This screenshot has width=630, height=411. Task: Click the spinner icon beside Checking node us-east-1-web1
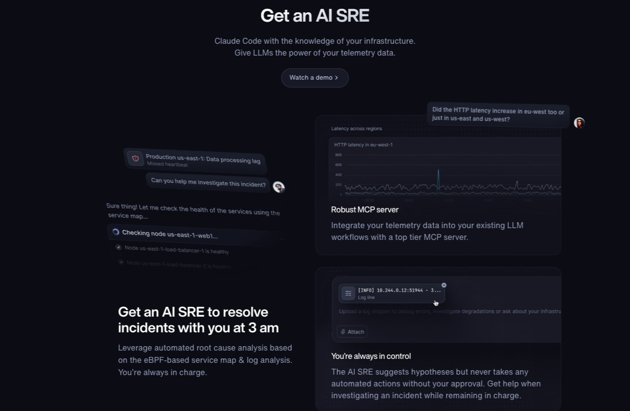pyautogui.click(x=116, y=232)
